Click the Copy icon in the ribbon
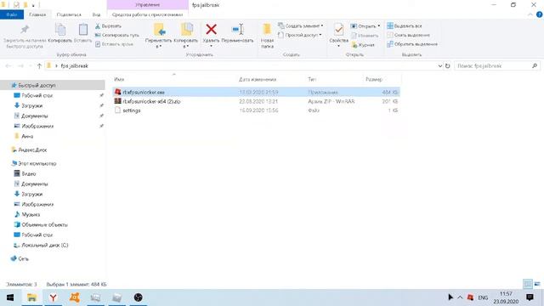Viewport: 544px width, 306px height. (x=60, y=30)
